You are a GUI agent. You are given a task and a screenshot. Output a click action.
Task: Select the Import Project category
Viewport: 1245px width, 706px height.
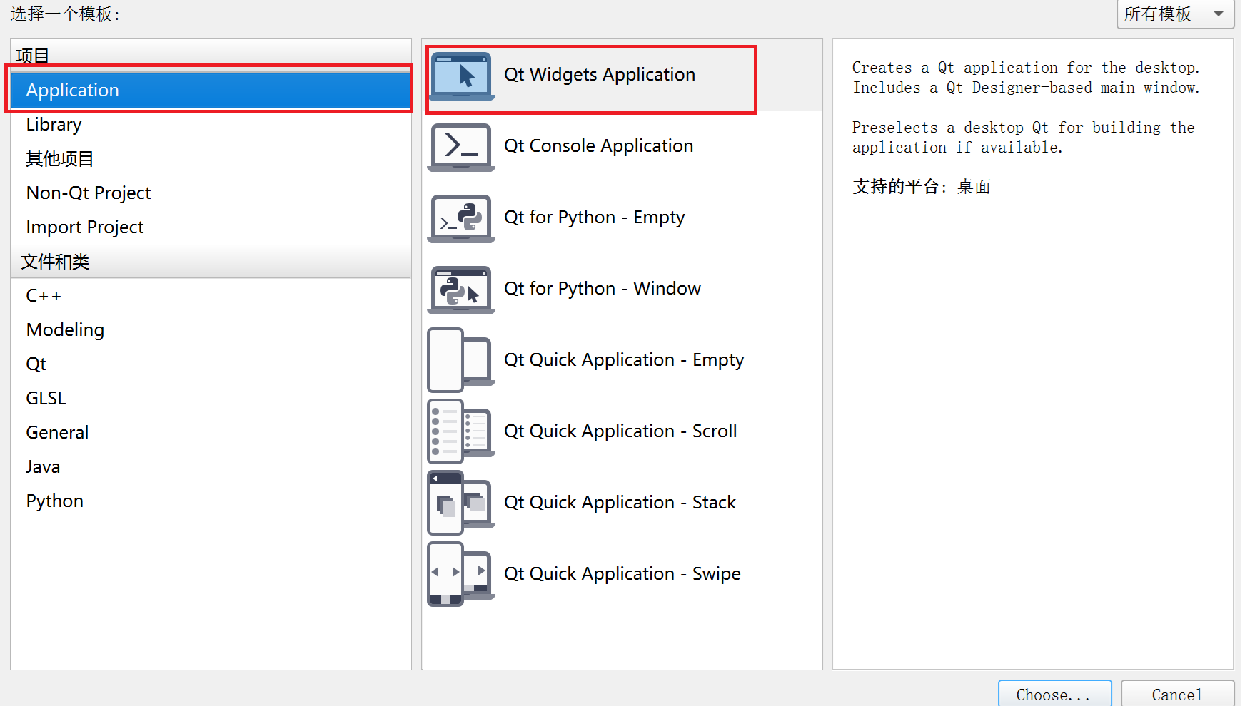(211, 227)
